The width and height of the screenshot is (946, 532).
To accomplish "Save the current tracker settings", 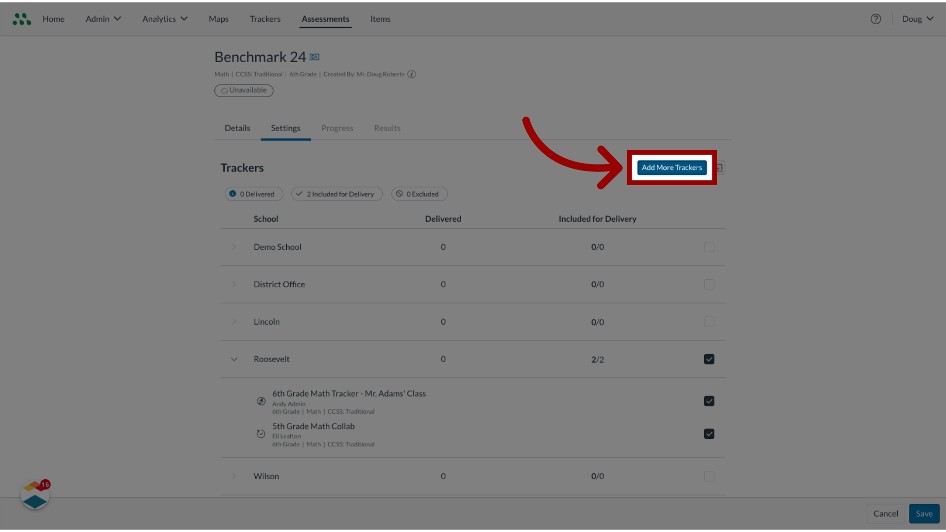I will [x=924, y=513].
